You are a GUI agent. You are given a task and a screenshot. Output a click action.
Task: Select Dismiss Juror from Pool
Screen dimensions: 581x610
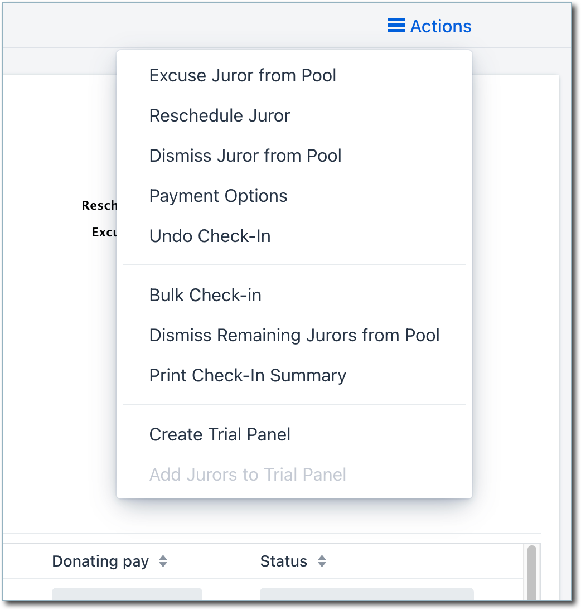[245, 156]
